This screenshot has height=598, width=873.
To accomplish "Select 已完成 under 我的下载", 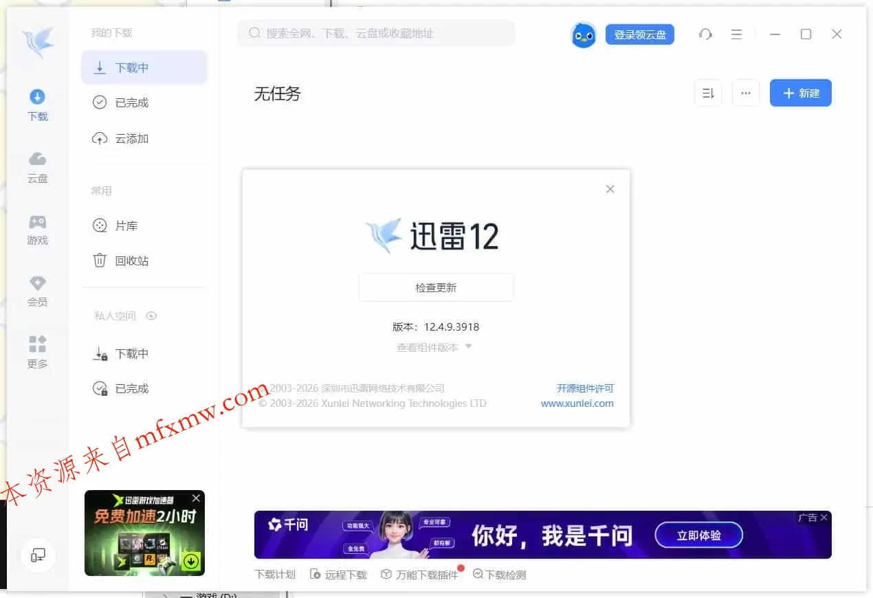I will (144, 102).
